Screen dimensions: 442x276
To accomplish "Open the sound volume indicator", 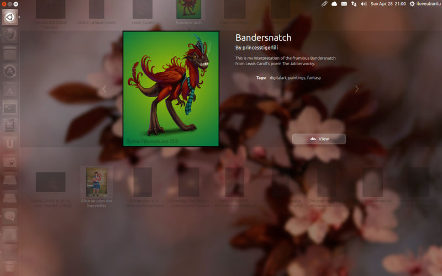I will pyautogui.click(x=364, y=4).
